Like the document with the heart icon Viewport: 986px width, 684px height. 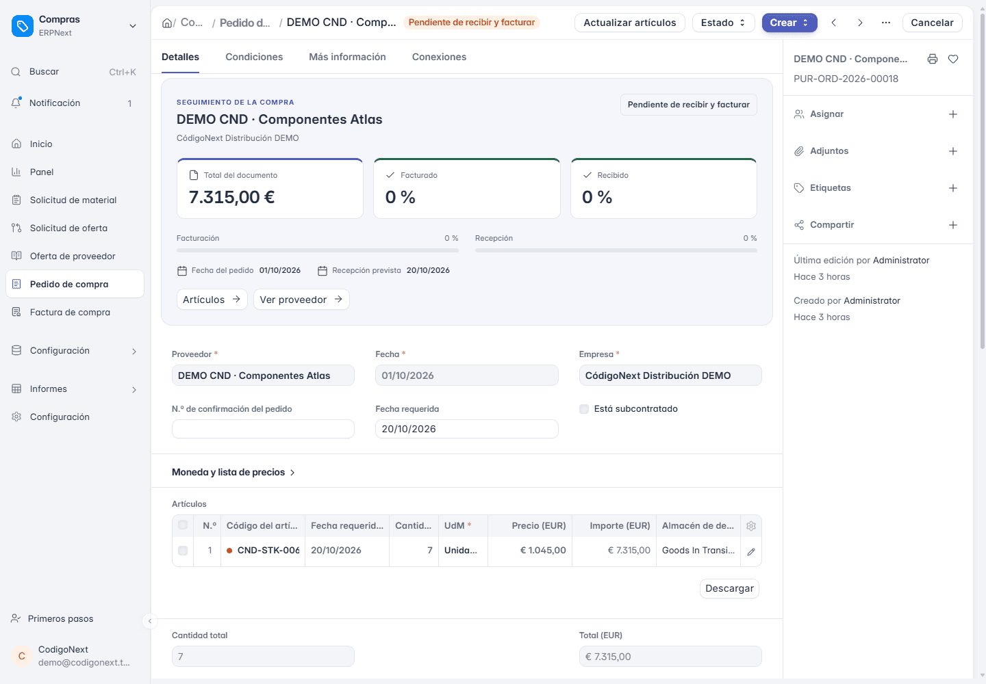tap(953, 59)
